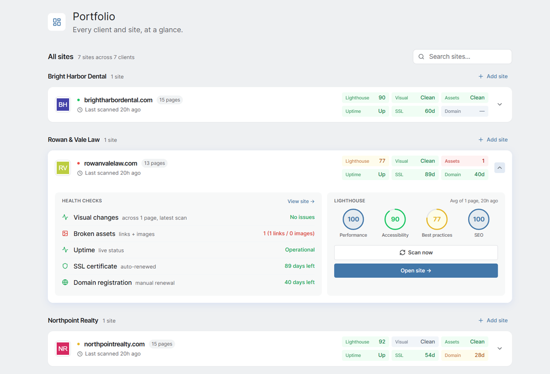
Task: Click Domain 28d chip for northpointrealty.com
Action: (x=464, y=355)
